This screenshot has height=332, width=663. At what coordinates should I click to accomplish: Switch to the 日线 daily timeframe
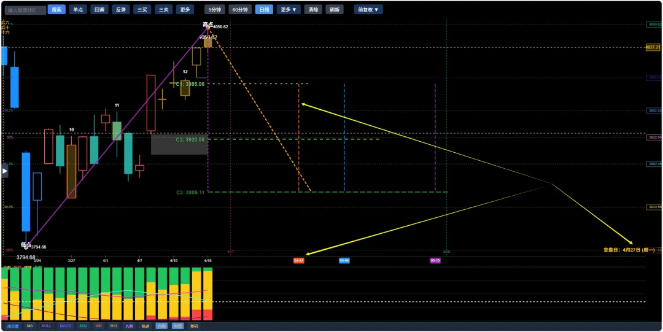click(264, 9)
